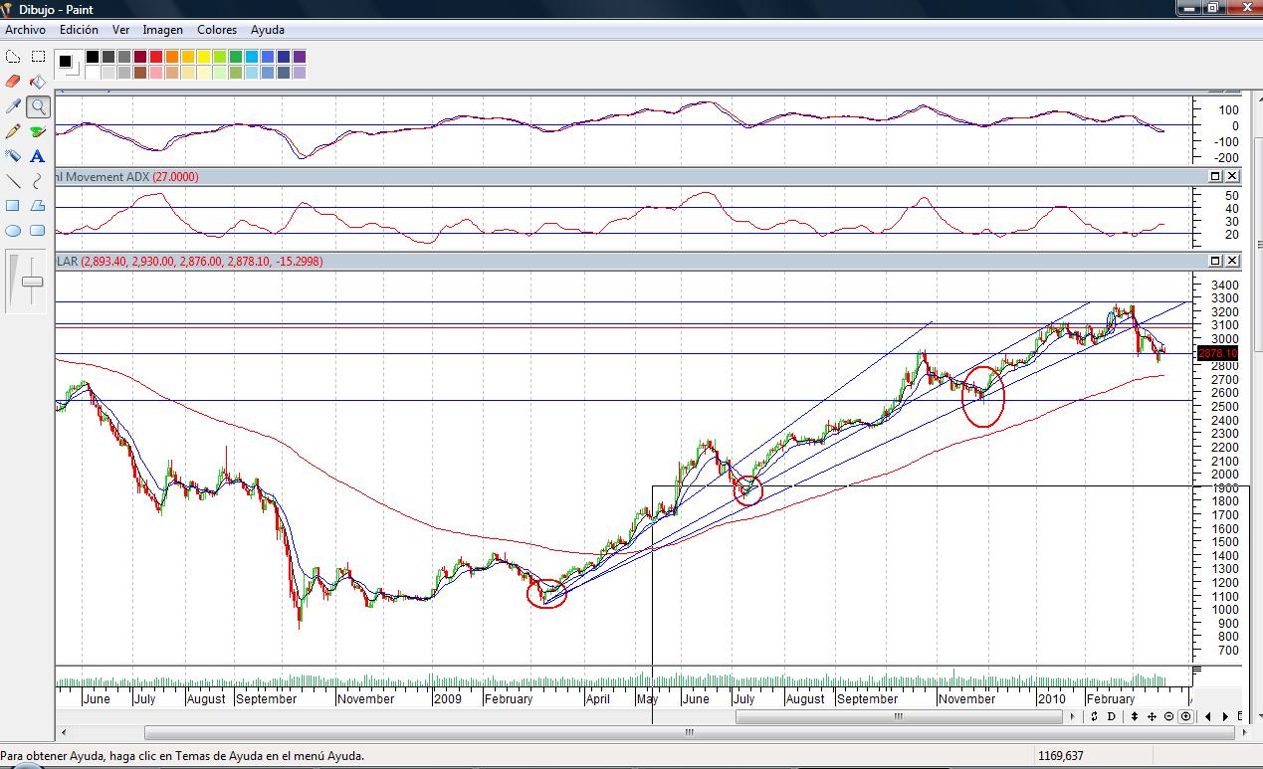The height and width of the screenshot is (769, 1263).
Task: Pick the Color picker eyedropper tool
Action: (13, 106)
